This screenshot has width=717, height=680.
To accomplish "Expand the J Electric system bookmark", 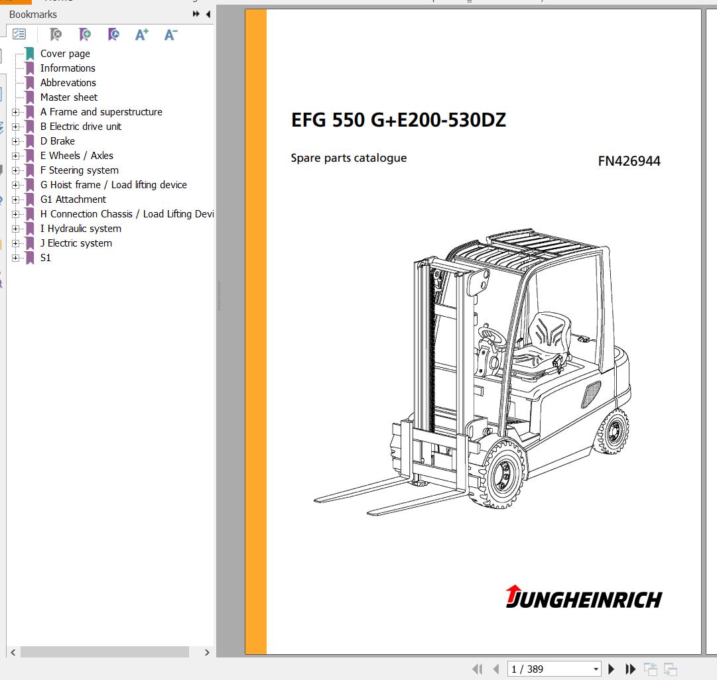I will (x=15, y=243).
